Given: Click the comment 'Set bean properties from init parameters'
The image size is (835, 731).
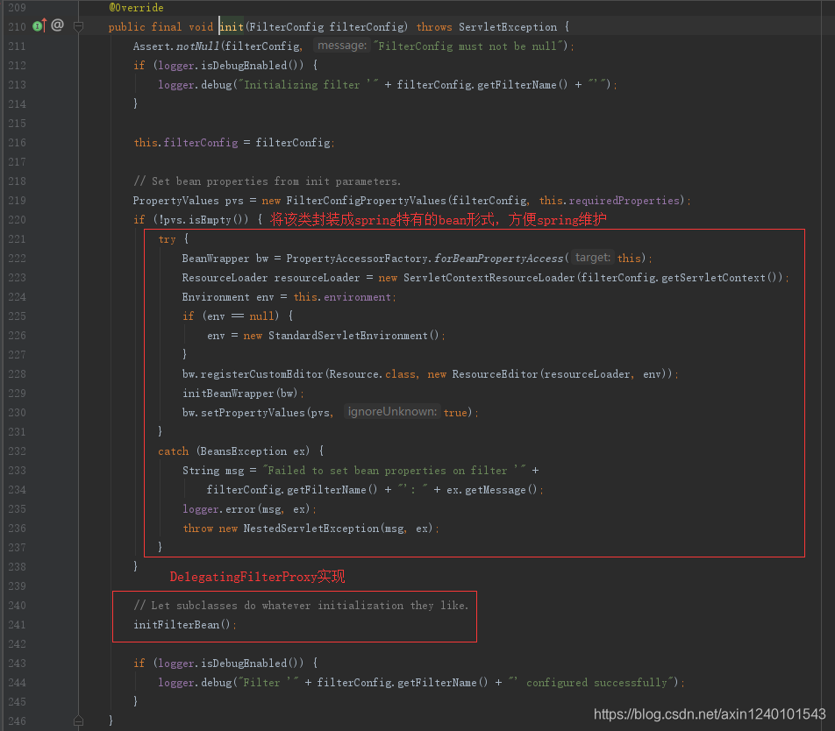Looking at the screenshot, I should (268, 181).
